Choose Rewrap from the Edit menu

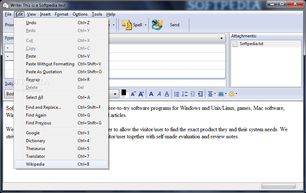click(61, 80)
